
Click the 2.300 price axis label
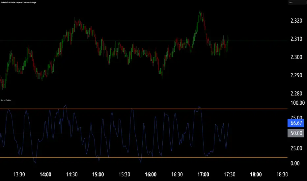click(x=296, y=57)
